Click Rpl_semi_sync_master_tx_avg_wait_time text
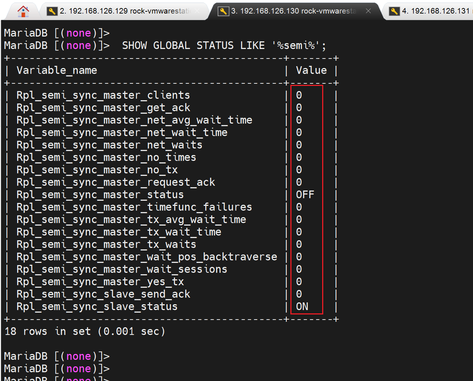Image resolution: width=473 pixels, height=381 pixels. point(131,219)
